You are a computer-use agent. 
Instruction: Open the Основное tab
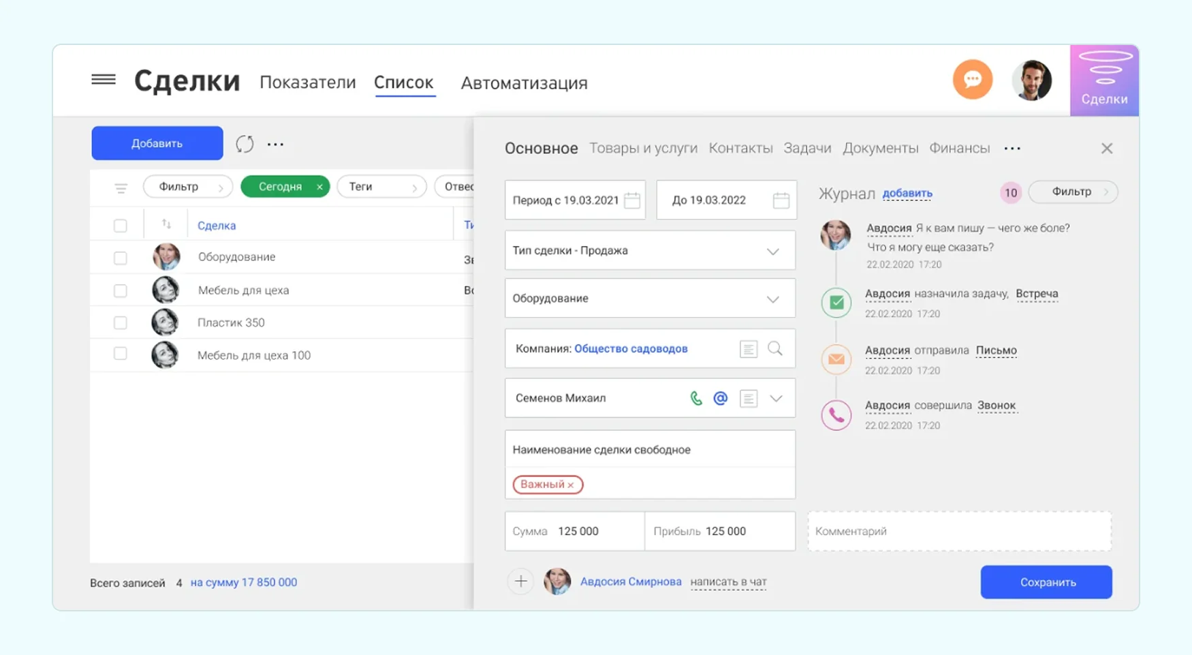point(541,148)
